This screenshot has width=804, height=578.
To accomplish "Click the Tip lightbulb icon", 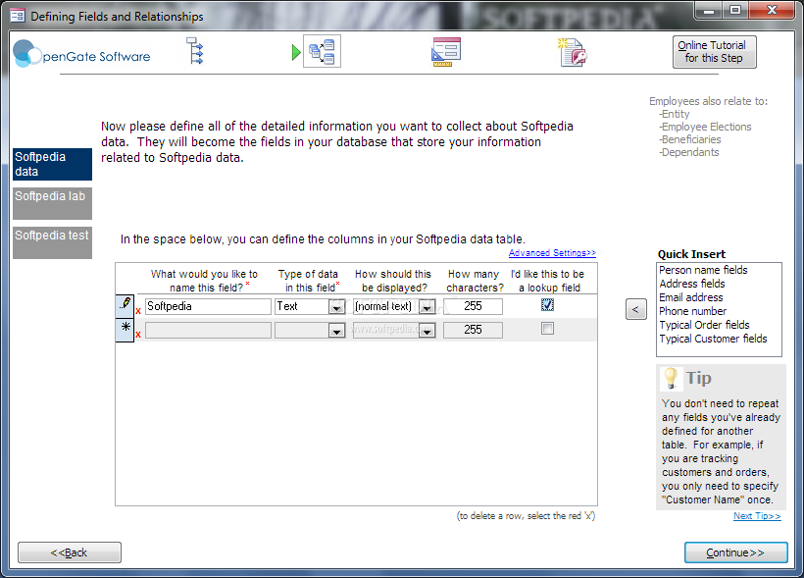I will pos(671,378).
